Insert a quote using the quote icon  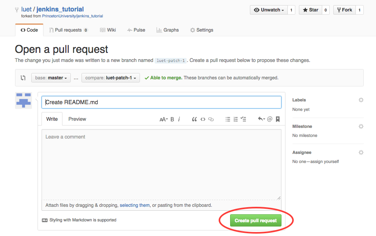click(x=194, y=119)
